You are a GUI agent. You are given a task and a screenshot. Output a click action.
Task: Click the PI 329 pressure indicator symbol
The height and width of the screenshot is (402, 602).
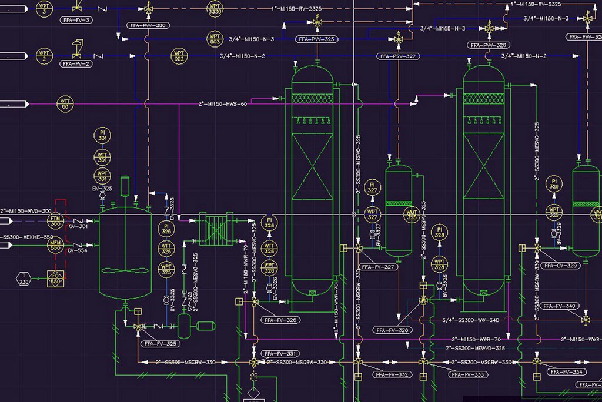[x=554, y=184]
